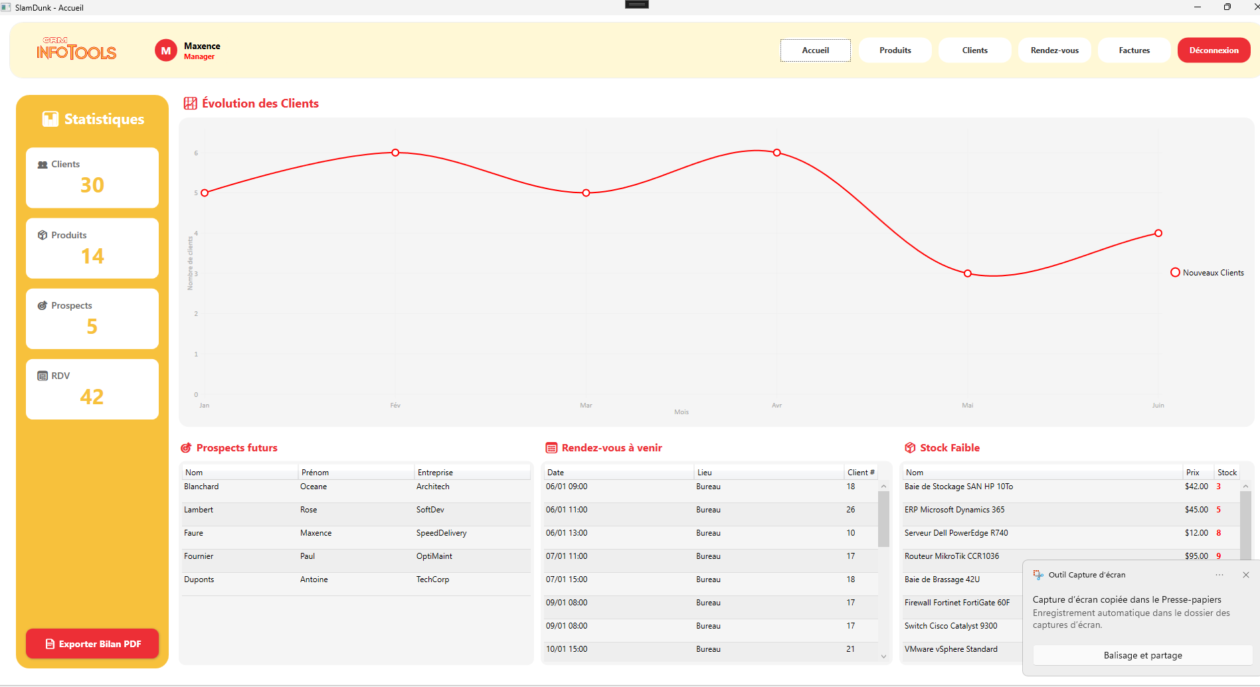Open the notification more options menu
The image size is (1260, 687).
coord(1219,575)
